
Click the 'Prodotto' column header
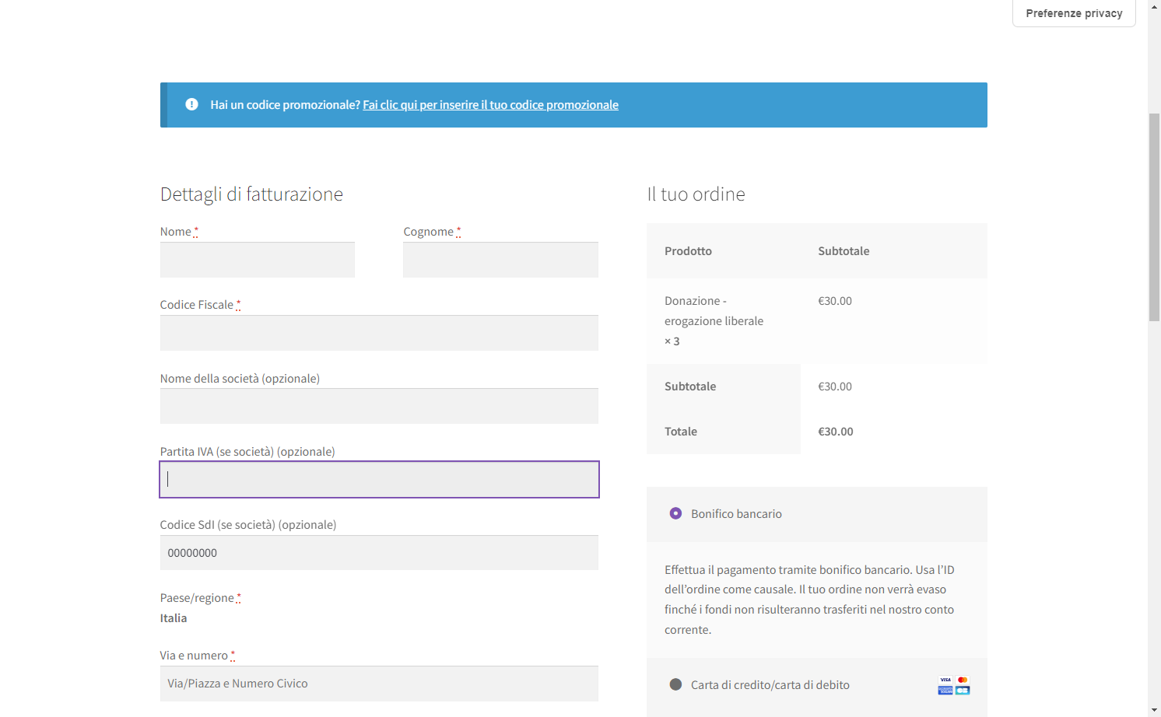[x=688, y=251]
